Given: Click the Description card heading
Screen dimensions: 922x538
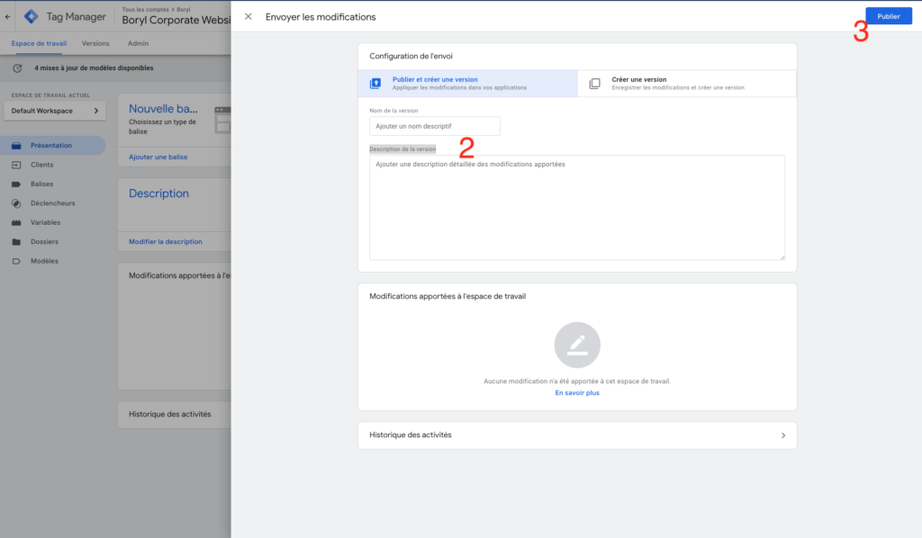Looking at the screenshot, I should pyautogui.click(x=158, y=193).
